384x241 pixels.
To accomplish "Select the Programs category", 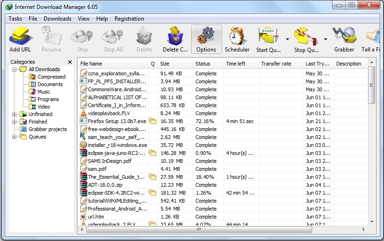I will 44,99.
